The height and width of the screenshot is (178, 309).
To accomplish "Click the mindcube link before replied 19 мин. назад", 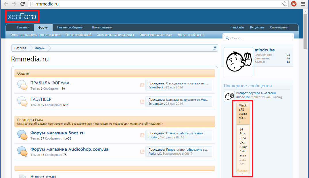I will click(x=243, y=97).
